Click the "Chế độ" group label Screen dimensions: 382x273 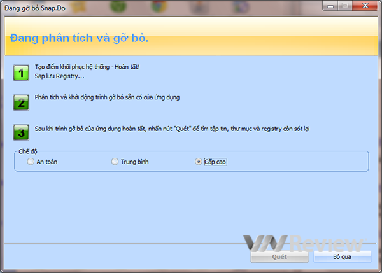[28, 151]
